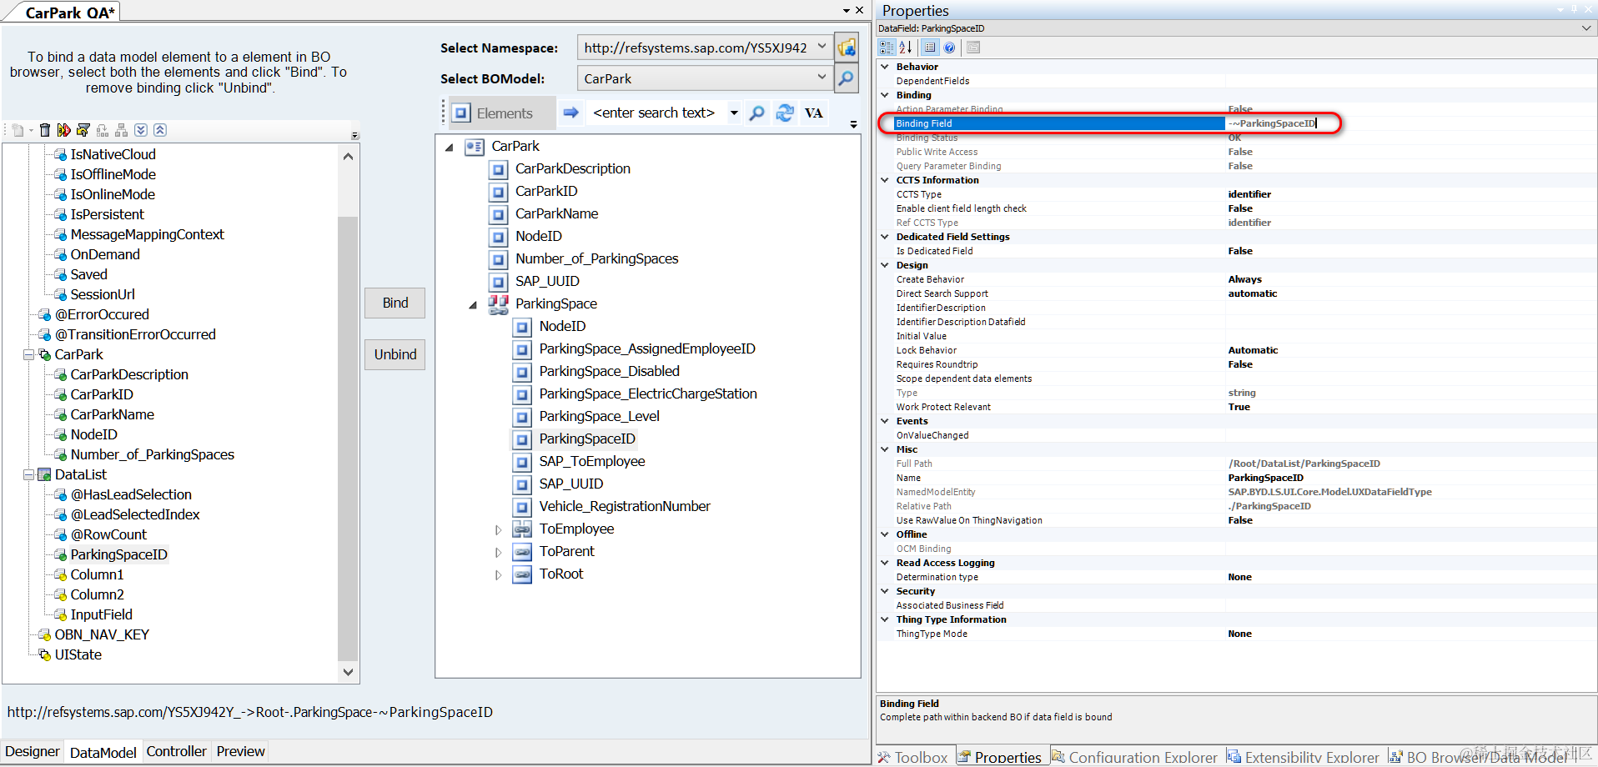Click the data model tree up scroll arrow
Screen dimensions: 1598x767
[349, 156]
